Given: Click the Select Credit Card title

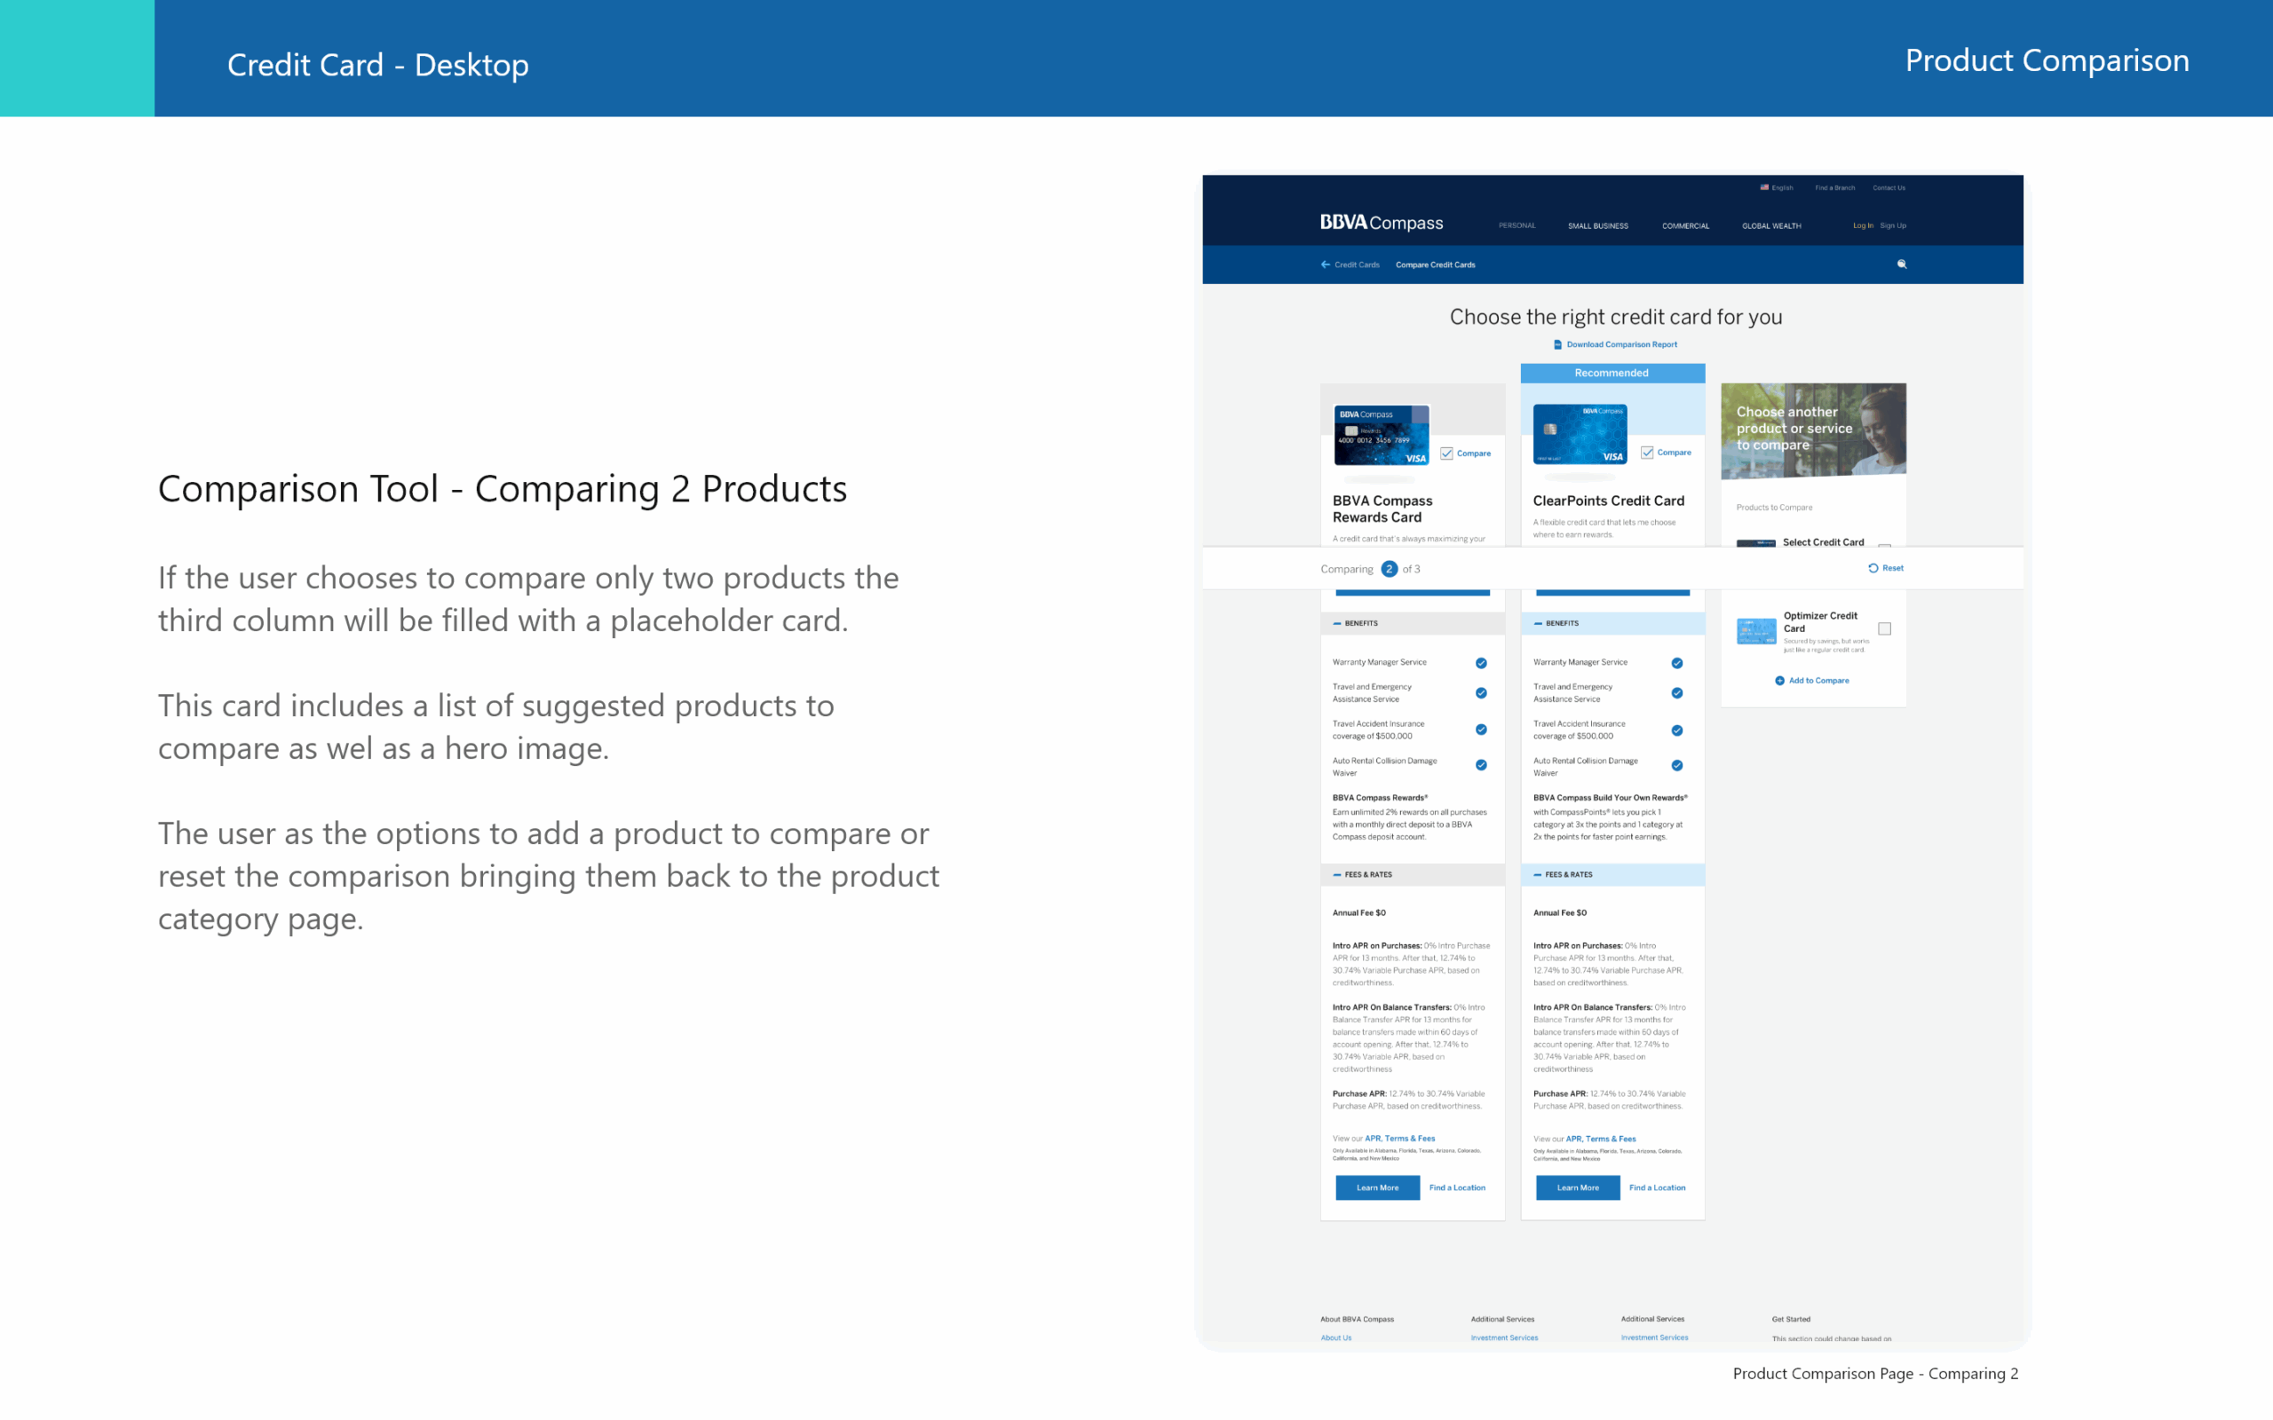Looking at the screenshot, I should pyautogui.click(x=1823, y=542).
